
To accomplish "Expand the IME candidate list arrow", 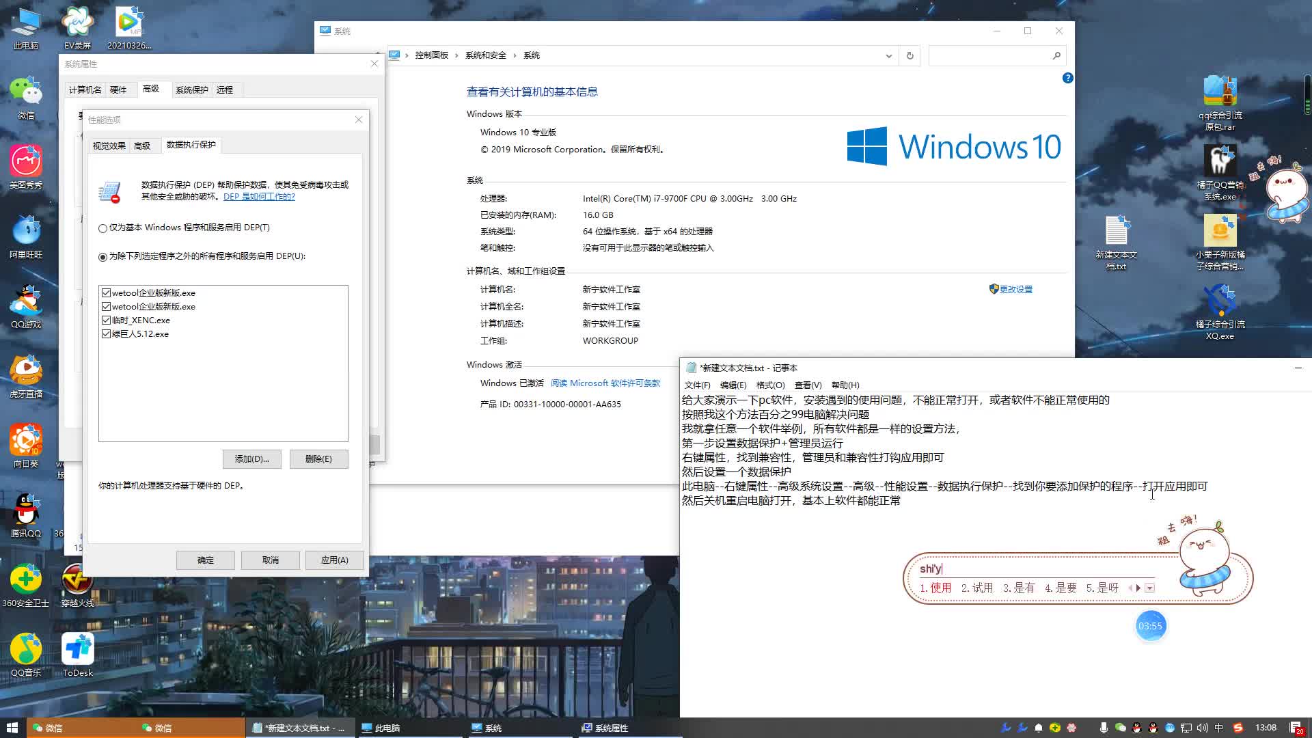I will [x=1150, y=588].
